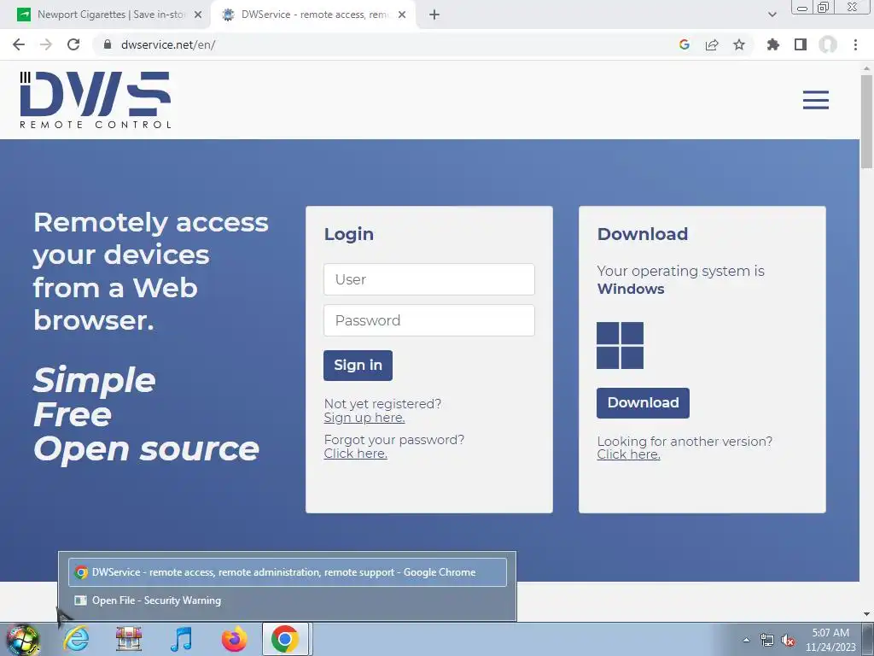Open Google icon in address bar
Viewport: 874px width, 656px height.
[x=685, y=44]
